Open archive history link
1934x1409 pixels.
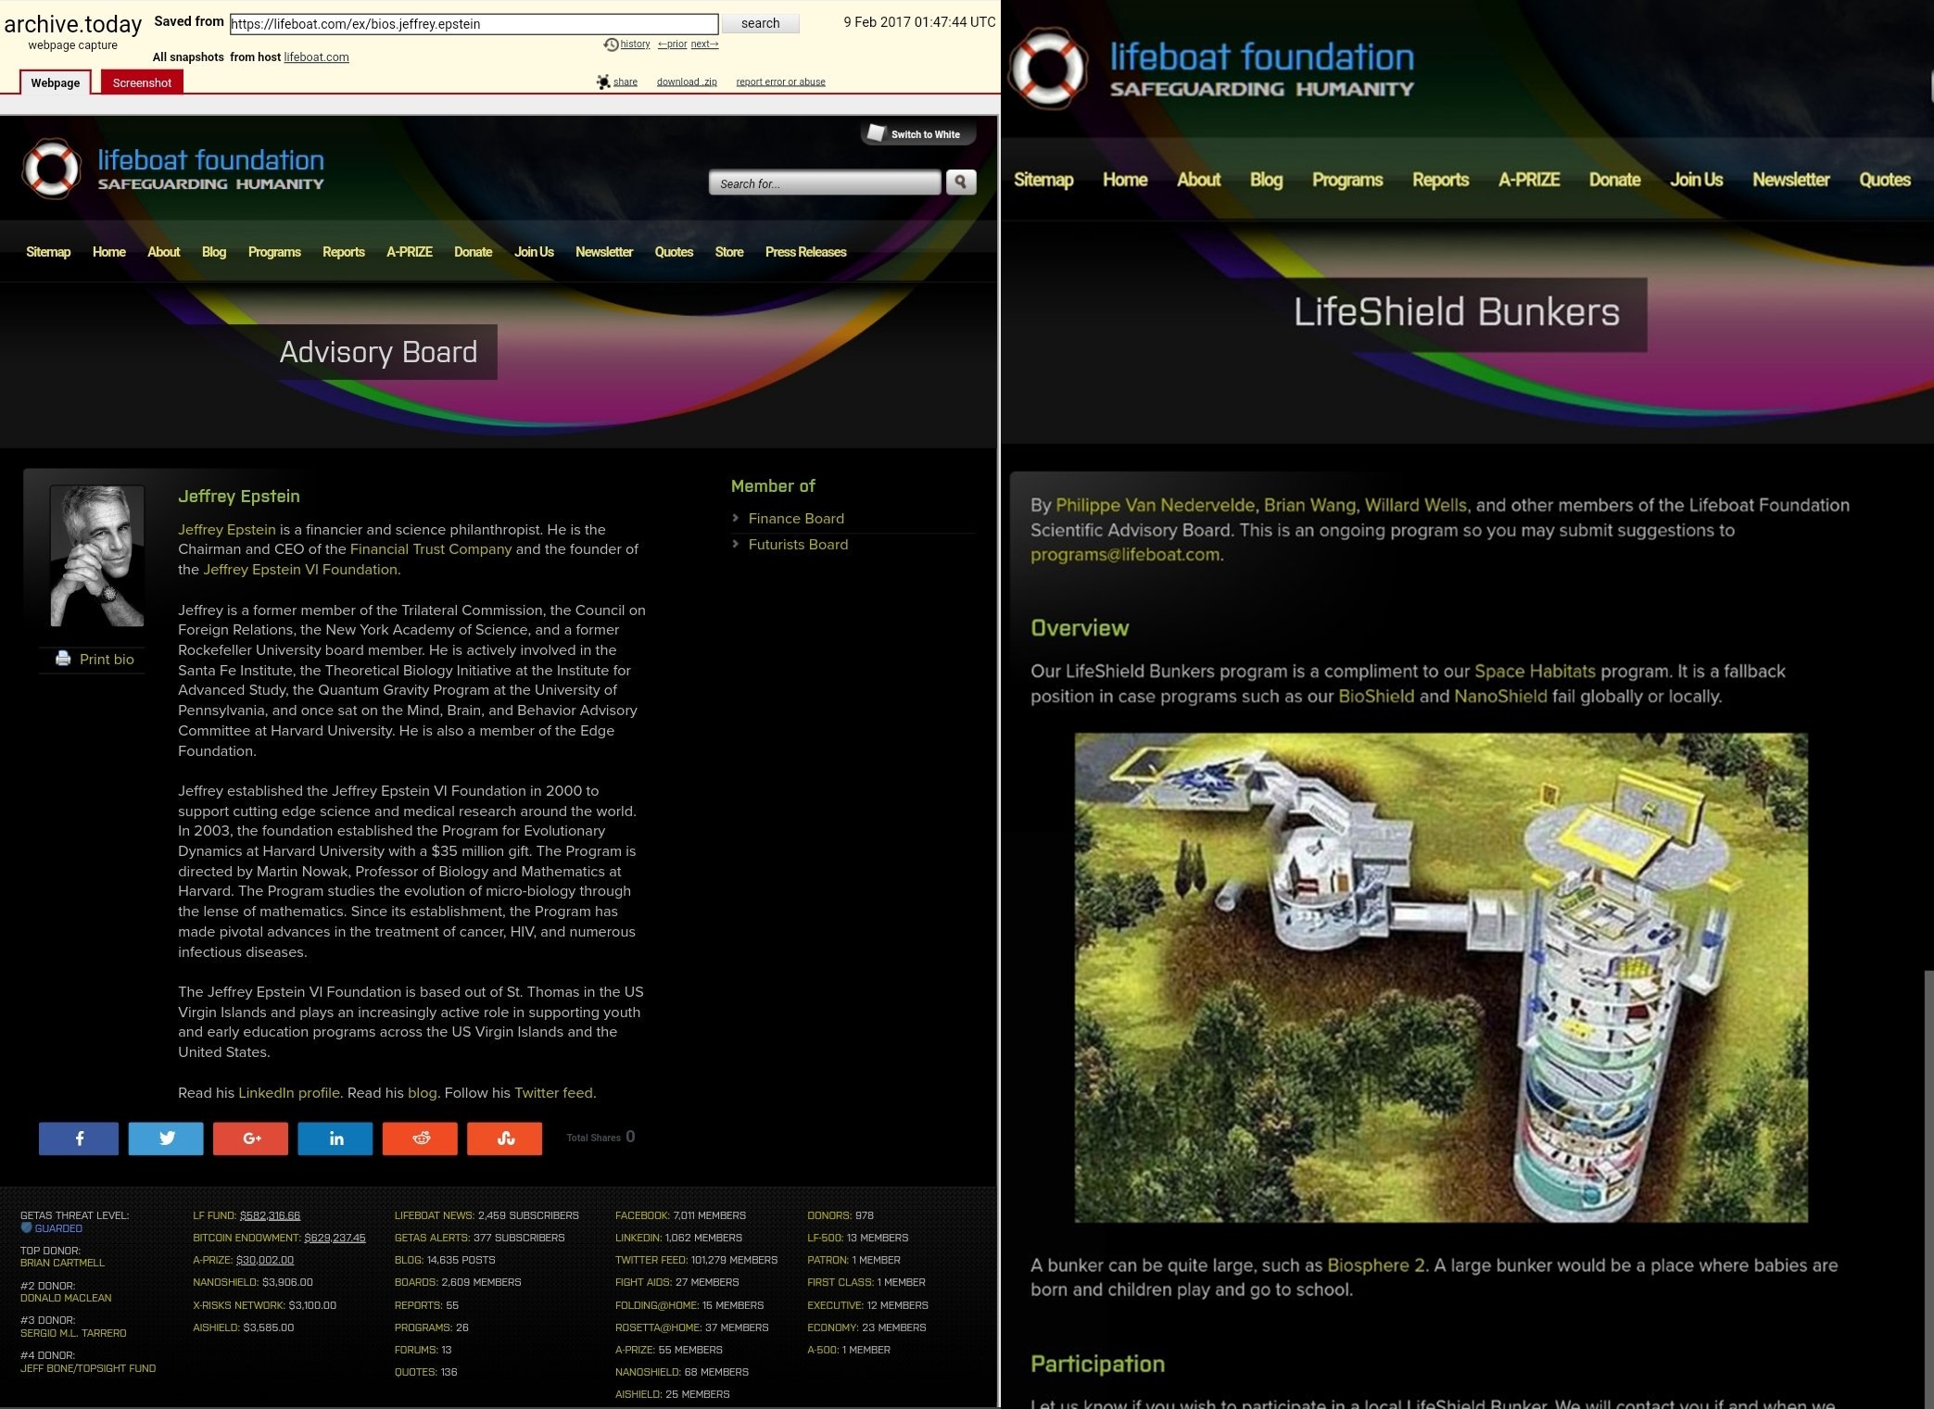pyautogui.click(x=635, y=44)
